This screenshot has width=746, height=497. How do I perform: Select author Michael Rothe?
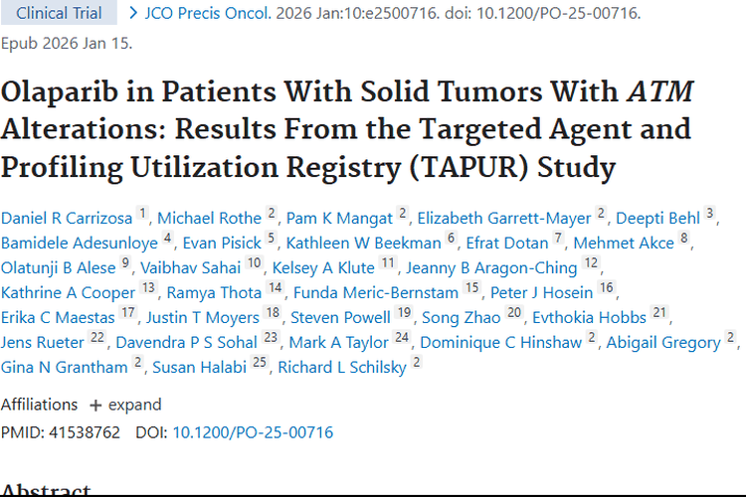coord(209,218)
